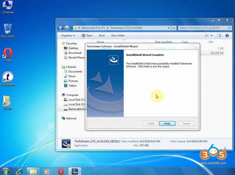This screenshot has height=175, width=235.
Task: Click the 'Size: 197 MB' detail text
Action: point(141,145)
